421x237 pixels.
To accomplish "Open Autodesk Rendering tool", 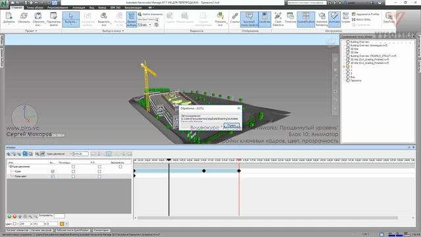I will 322,19.
